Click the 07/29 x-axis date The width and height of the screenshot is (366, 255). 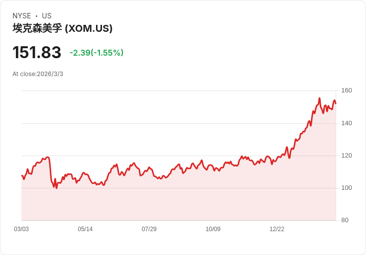point(149,229)
